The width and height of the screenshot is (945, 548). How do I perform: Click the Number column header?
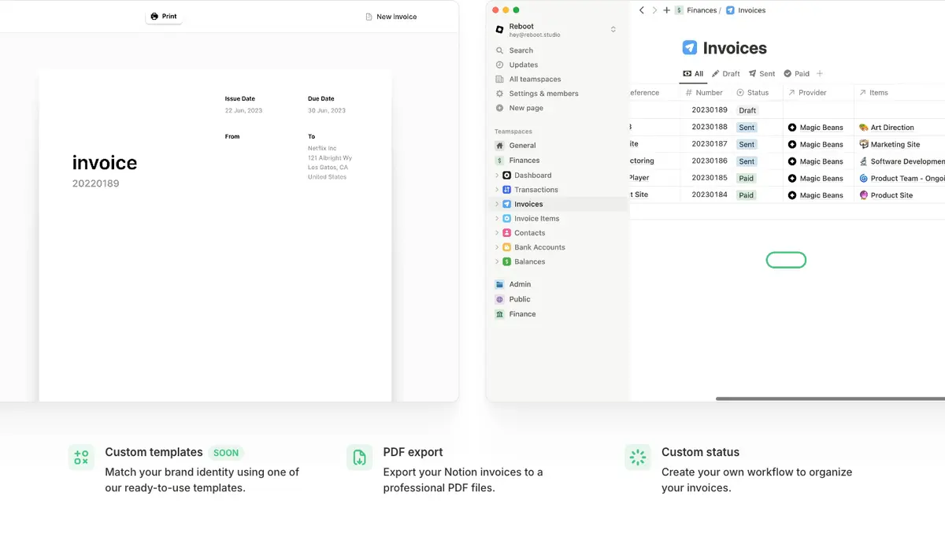point(704,93)
